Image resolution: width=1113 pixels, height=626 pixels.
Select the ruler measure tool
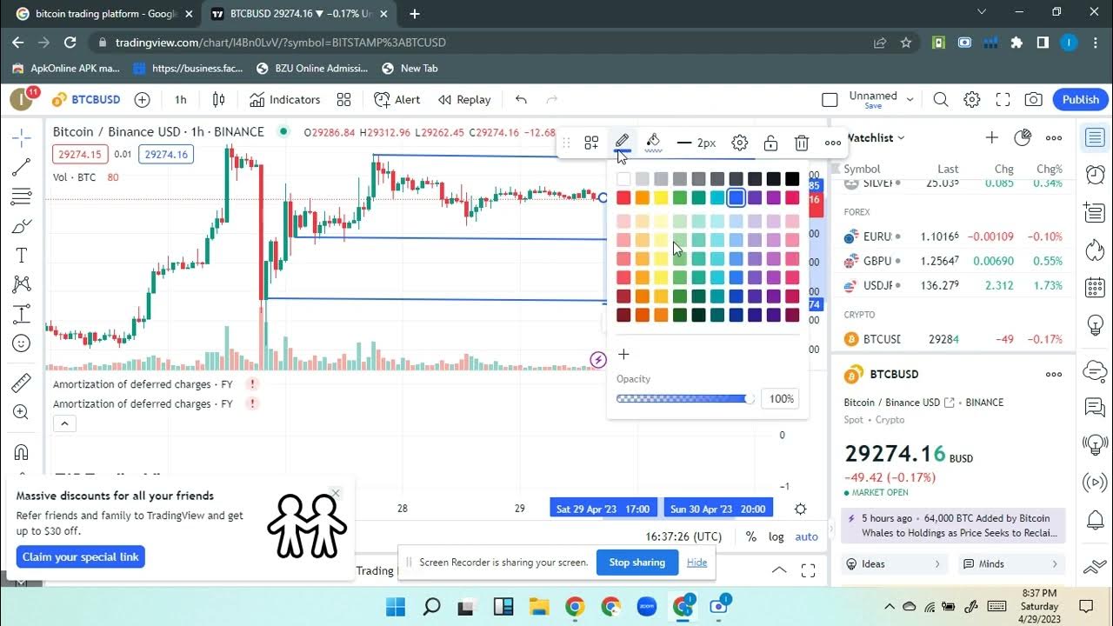coord(22,383)
